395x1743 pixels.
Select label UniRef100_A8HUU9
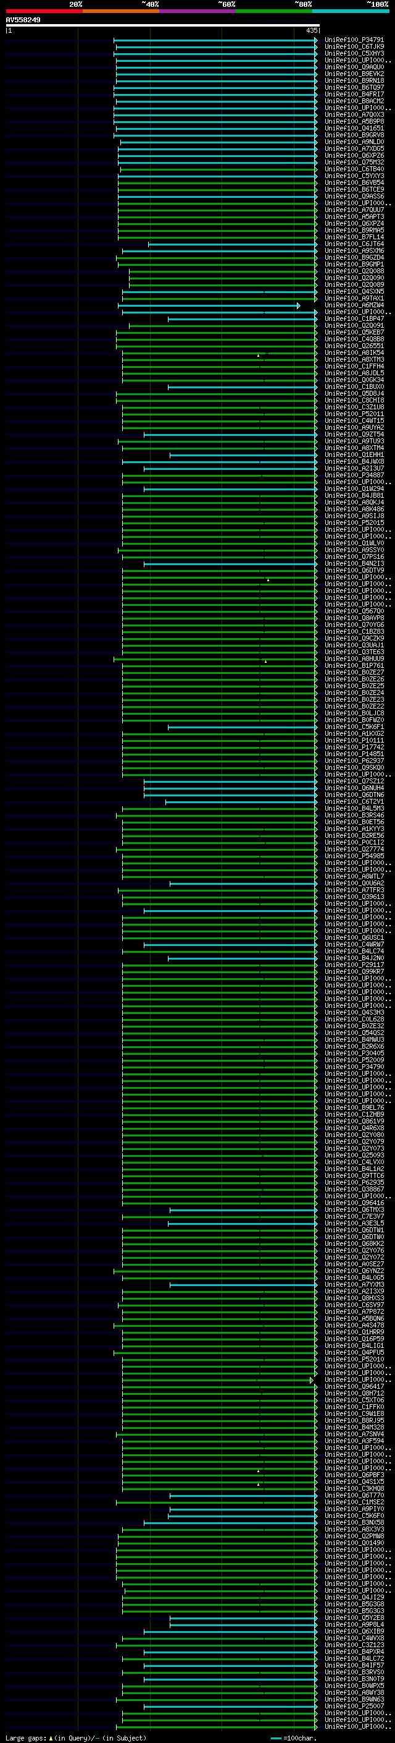354,658
